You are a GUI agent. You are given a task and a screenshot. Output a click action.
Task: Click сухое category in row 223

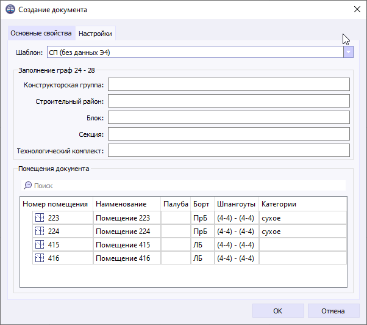pyautogui.click(x=303, y=218)
